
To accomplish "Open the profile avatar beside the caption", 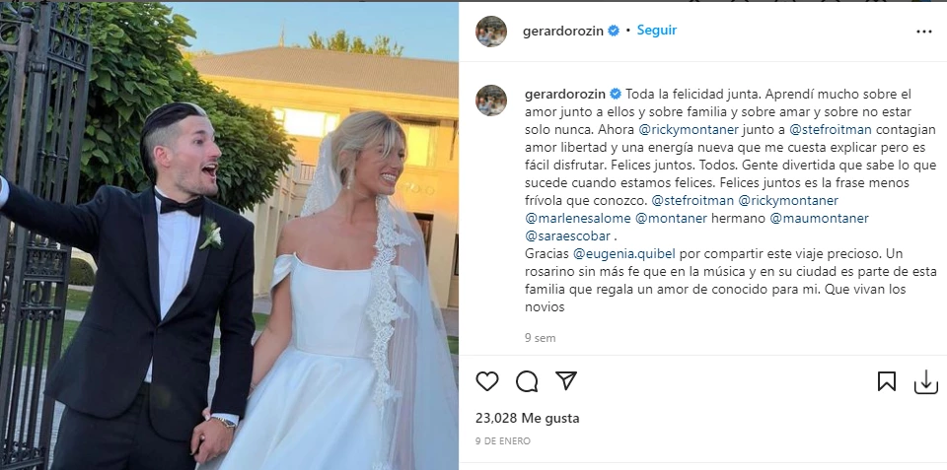I will (491, 101).
